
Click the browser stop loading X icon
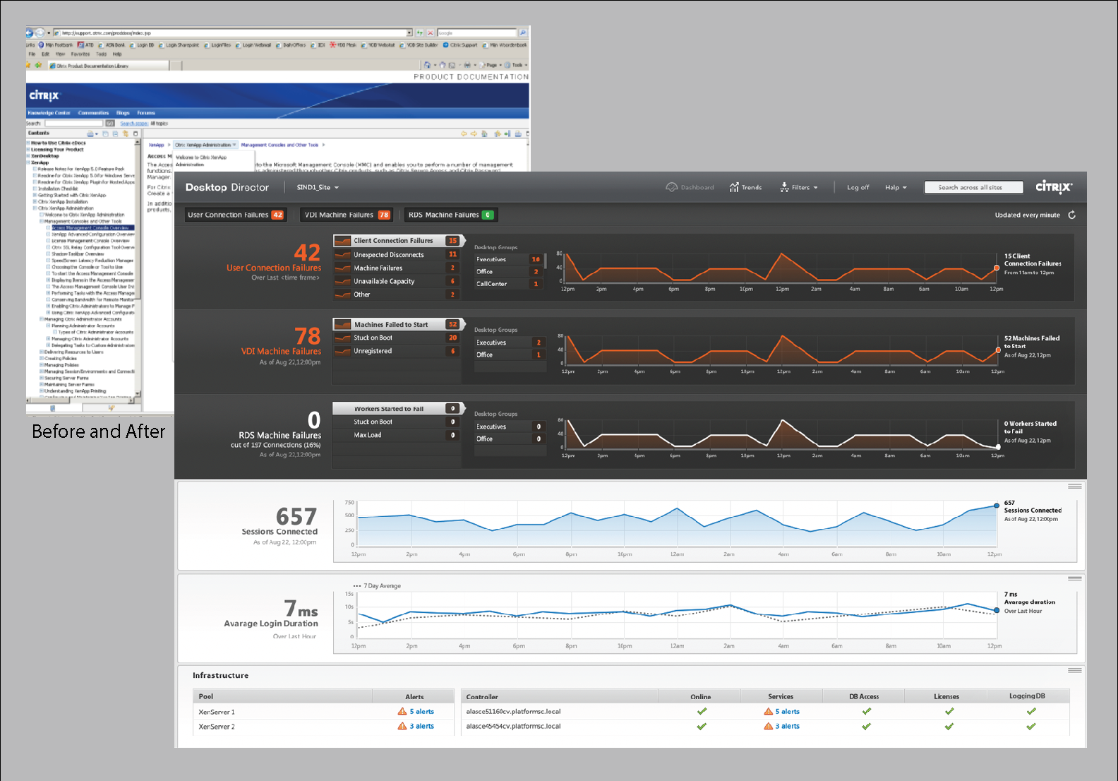[430, 32]
